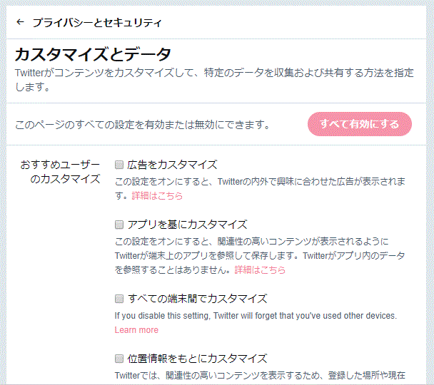434x385 pixels.
Task: Click the すべての端末間でカスタマイズ label text
Action: pyautogui.click(x=197, y=299)
